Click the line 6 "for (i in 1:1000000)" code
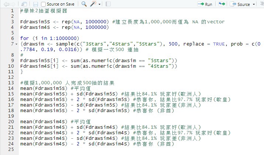 click(50, 38)
